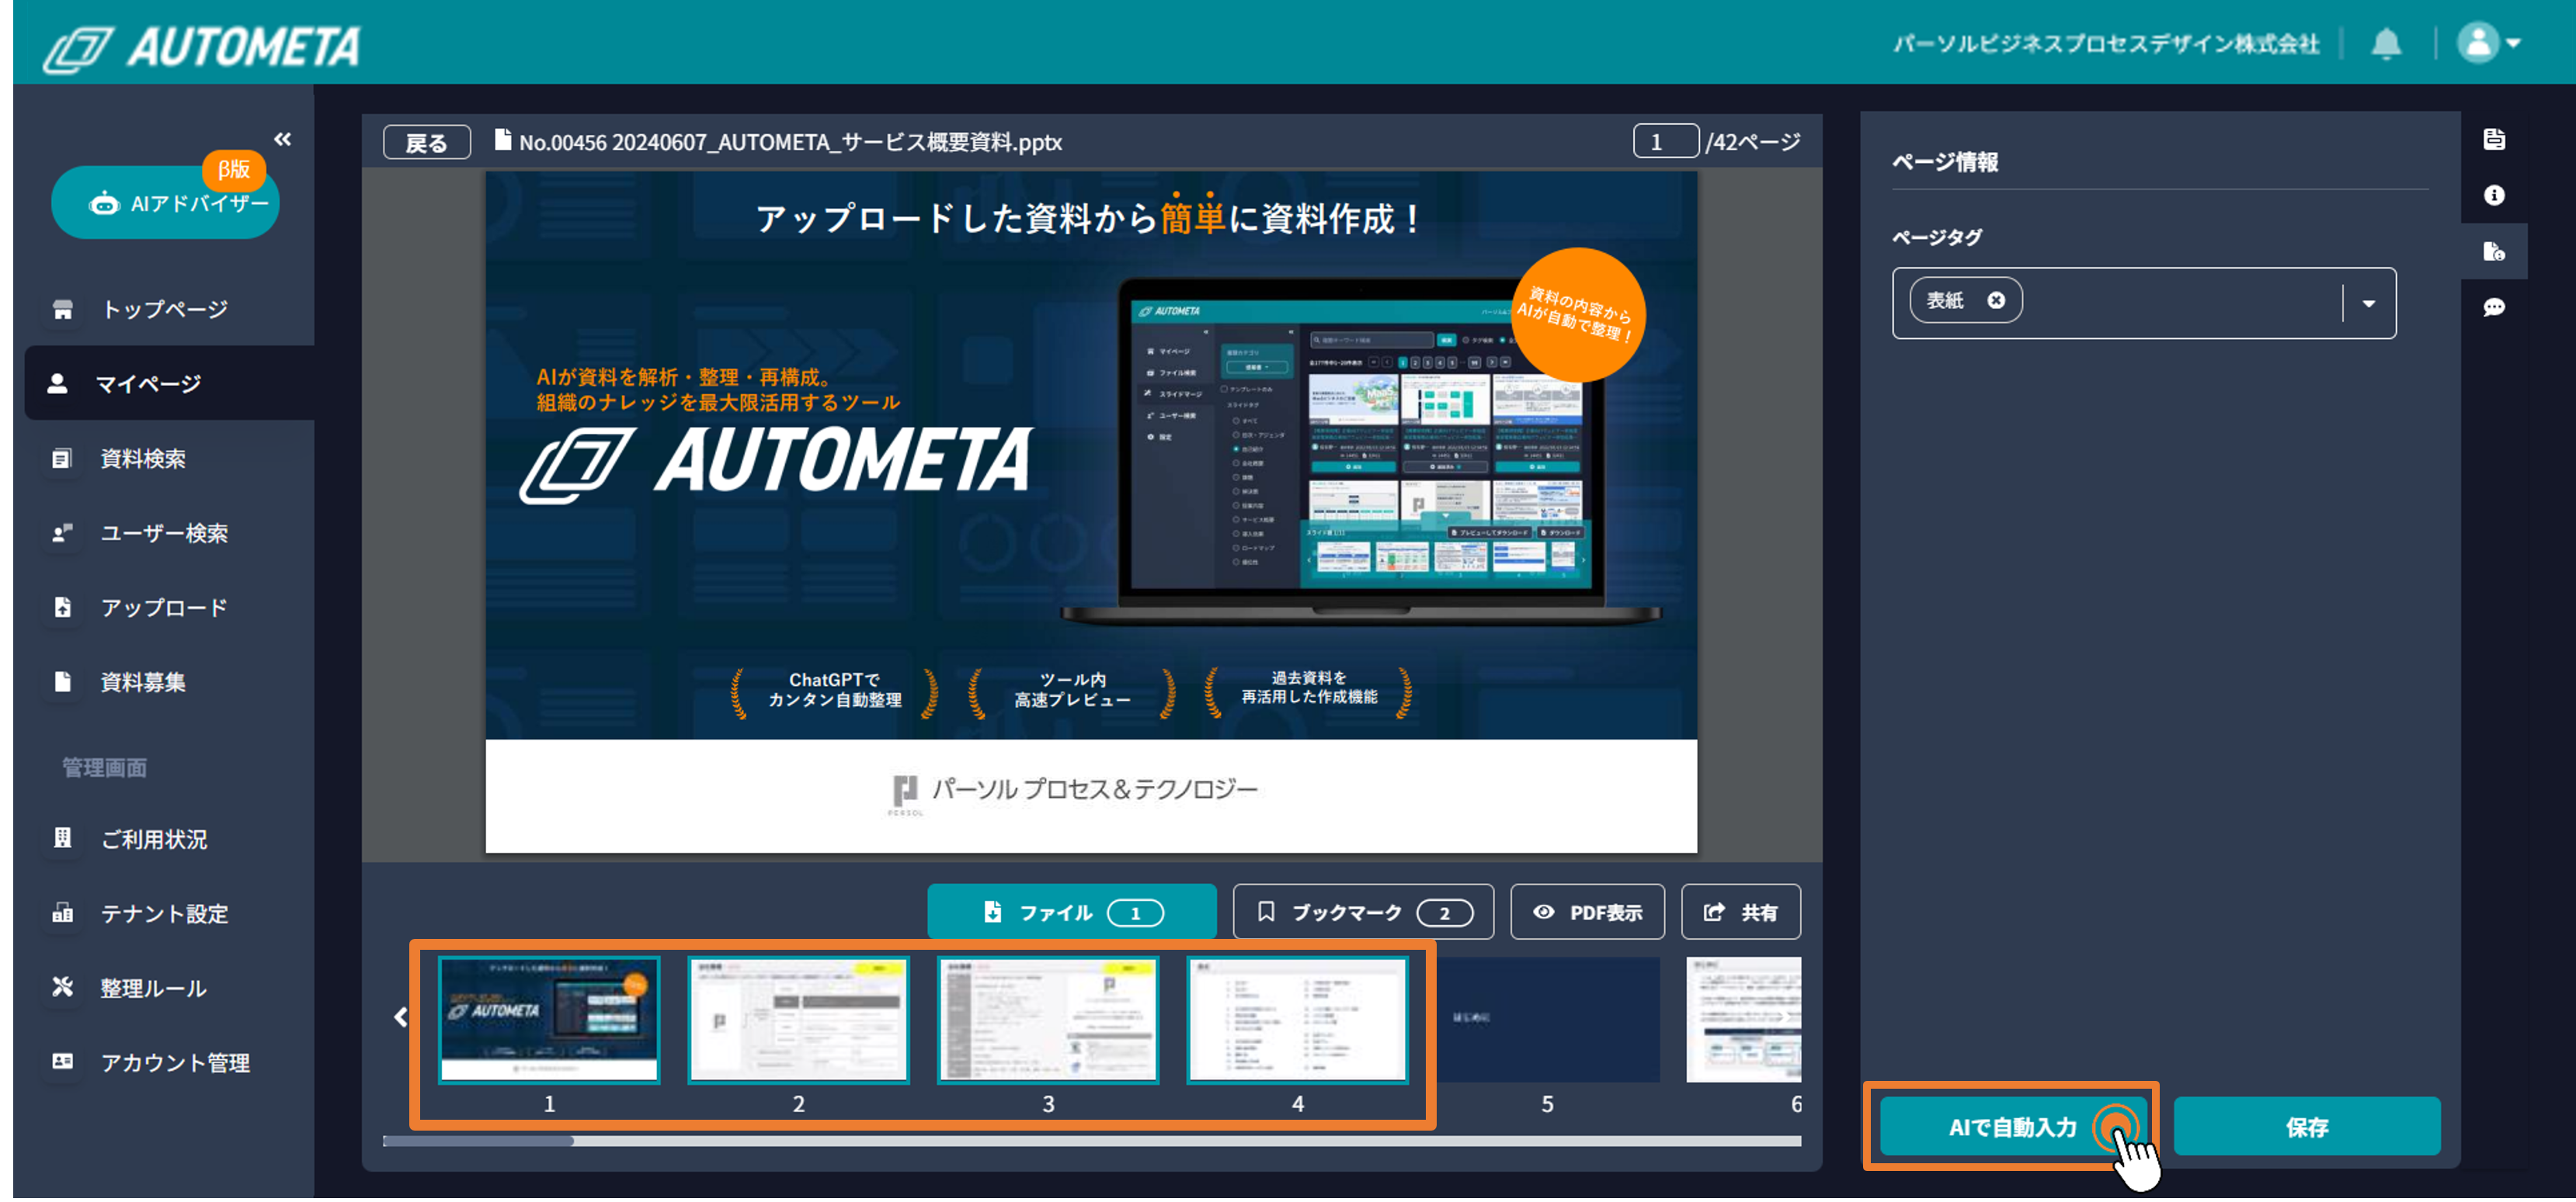Open アカウント管理 admin item
The image size is (2576, 1202).
pyautogui.click(x=175, y=1063)
